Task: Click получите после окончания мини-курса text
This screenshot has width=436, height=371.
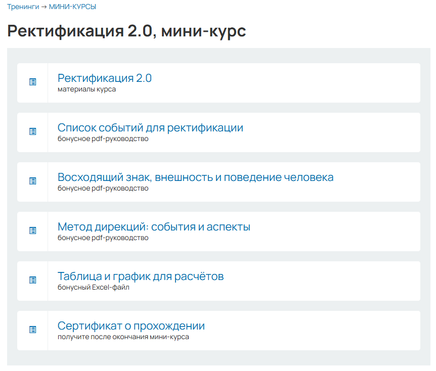Action: tap(123, 337)
